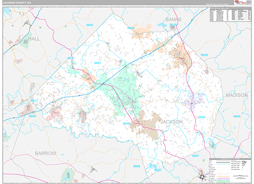Click the "JACKSON COUNTY, GA" map title
The height and width of the screenshot is (184, 254).
pyautogui.click(x=17, y=3)
